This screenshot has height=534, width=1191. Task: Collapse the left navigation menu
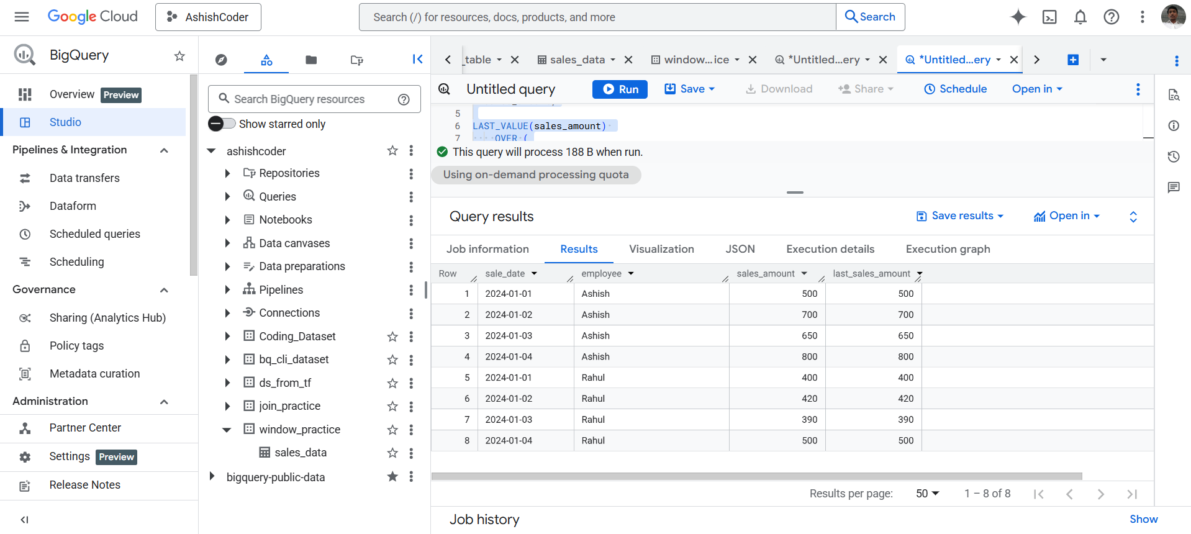click(x=25, y=520)
